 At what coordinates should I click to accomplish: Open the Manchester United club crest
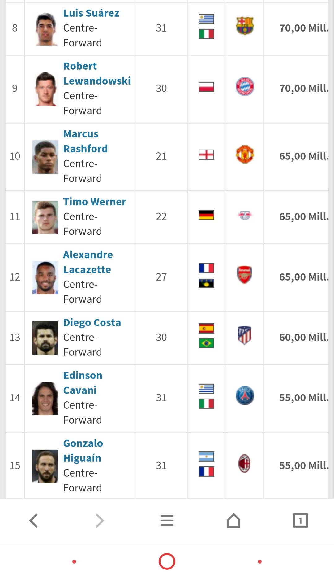click(x=245, y=154)
